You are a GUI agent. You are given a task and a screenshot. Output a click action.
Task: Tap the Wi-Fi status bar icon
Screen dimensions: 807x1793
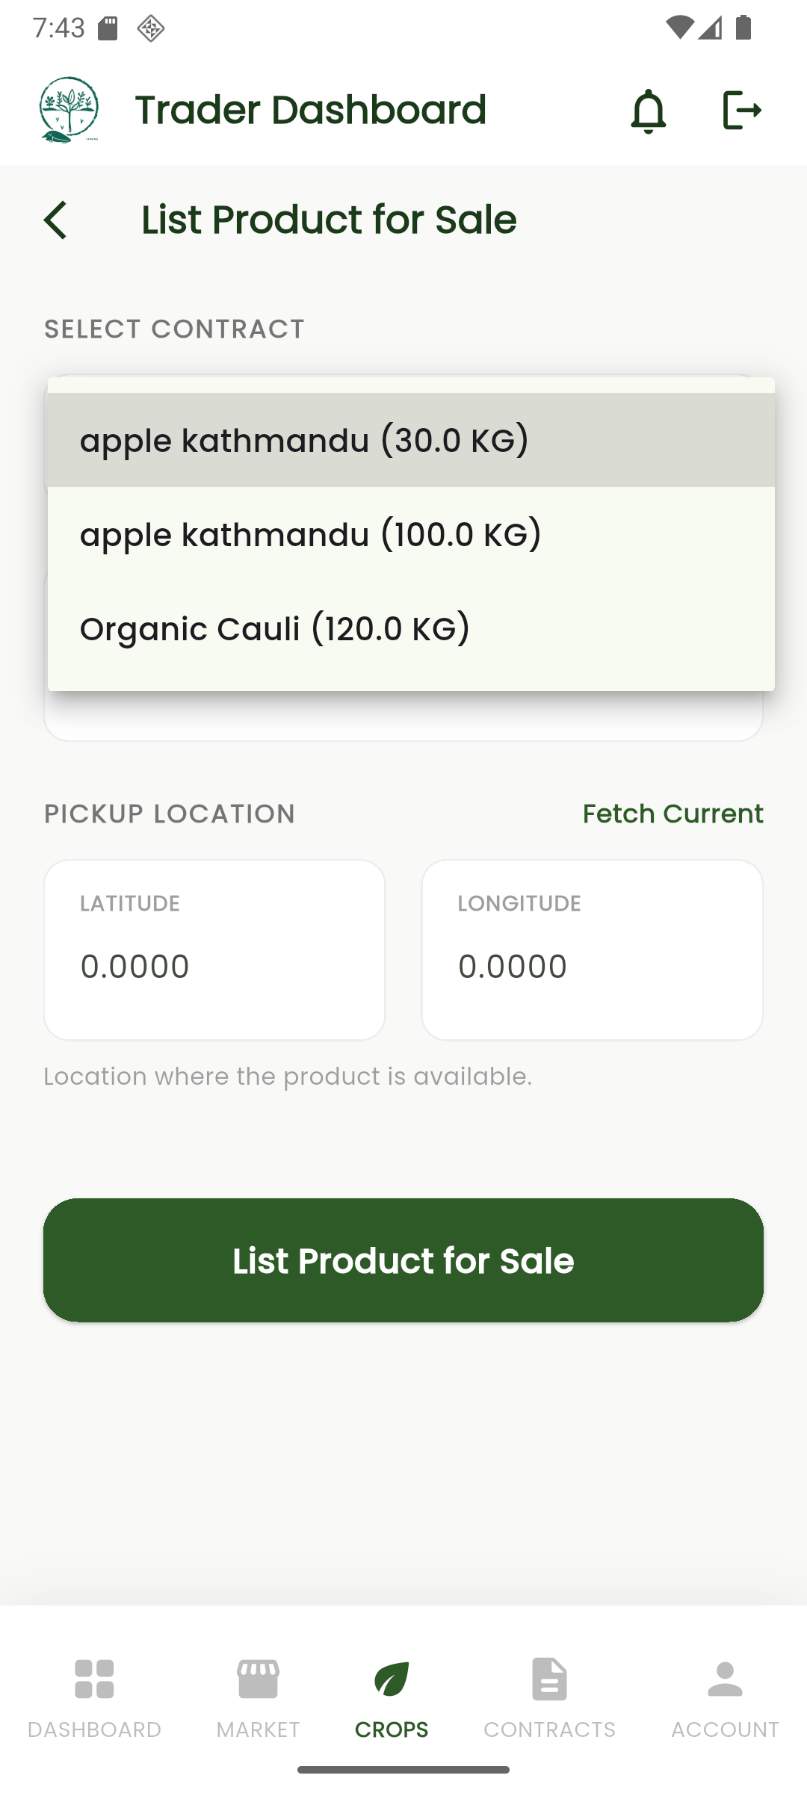point(678,28)
